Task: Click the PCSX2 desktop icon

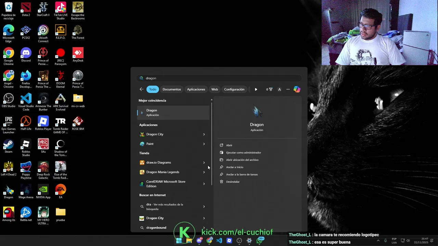Action: point(26,32)
